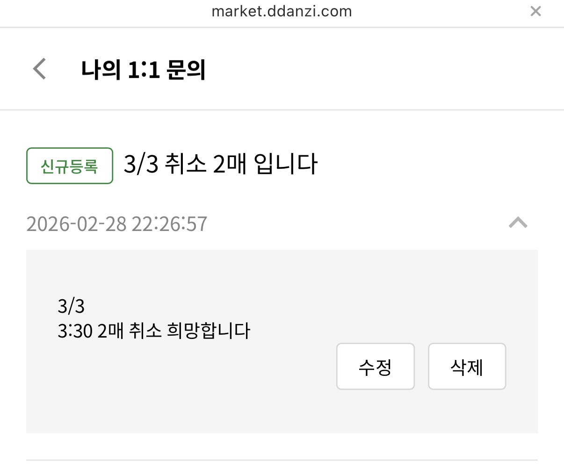Viewport: 564px width, 468px height.
Task: Click 2매 in the inquiry title
Action: 229,165
